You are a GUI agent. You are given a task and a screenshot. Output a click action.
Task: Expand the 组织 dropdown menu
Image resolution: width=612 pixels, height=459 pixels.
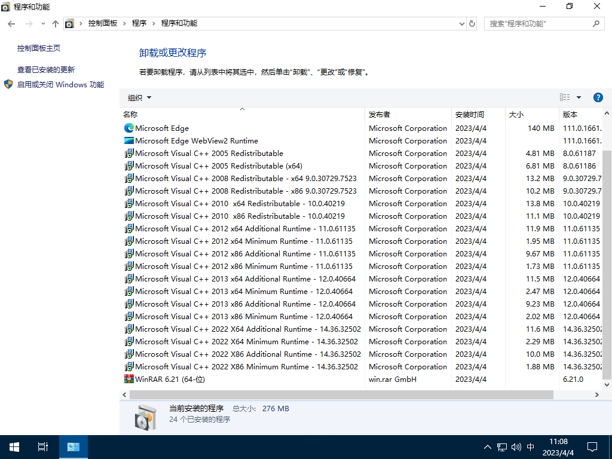click(140, 97)
